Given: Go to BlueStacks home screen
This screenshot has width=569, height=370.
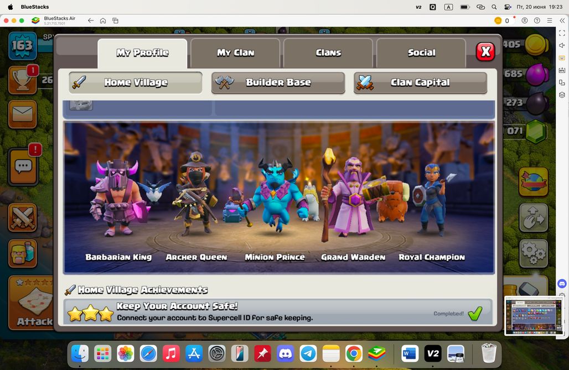Looking at the screenshot, I should (103, 20).
